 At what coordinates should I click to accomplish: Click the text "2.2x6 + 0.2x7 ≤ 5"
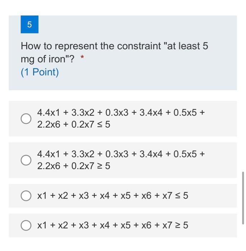pyautogui.click(x=74, y=124)
